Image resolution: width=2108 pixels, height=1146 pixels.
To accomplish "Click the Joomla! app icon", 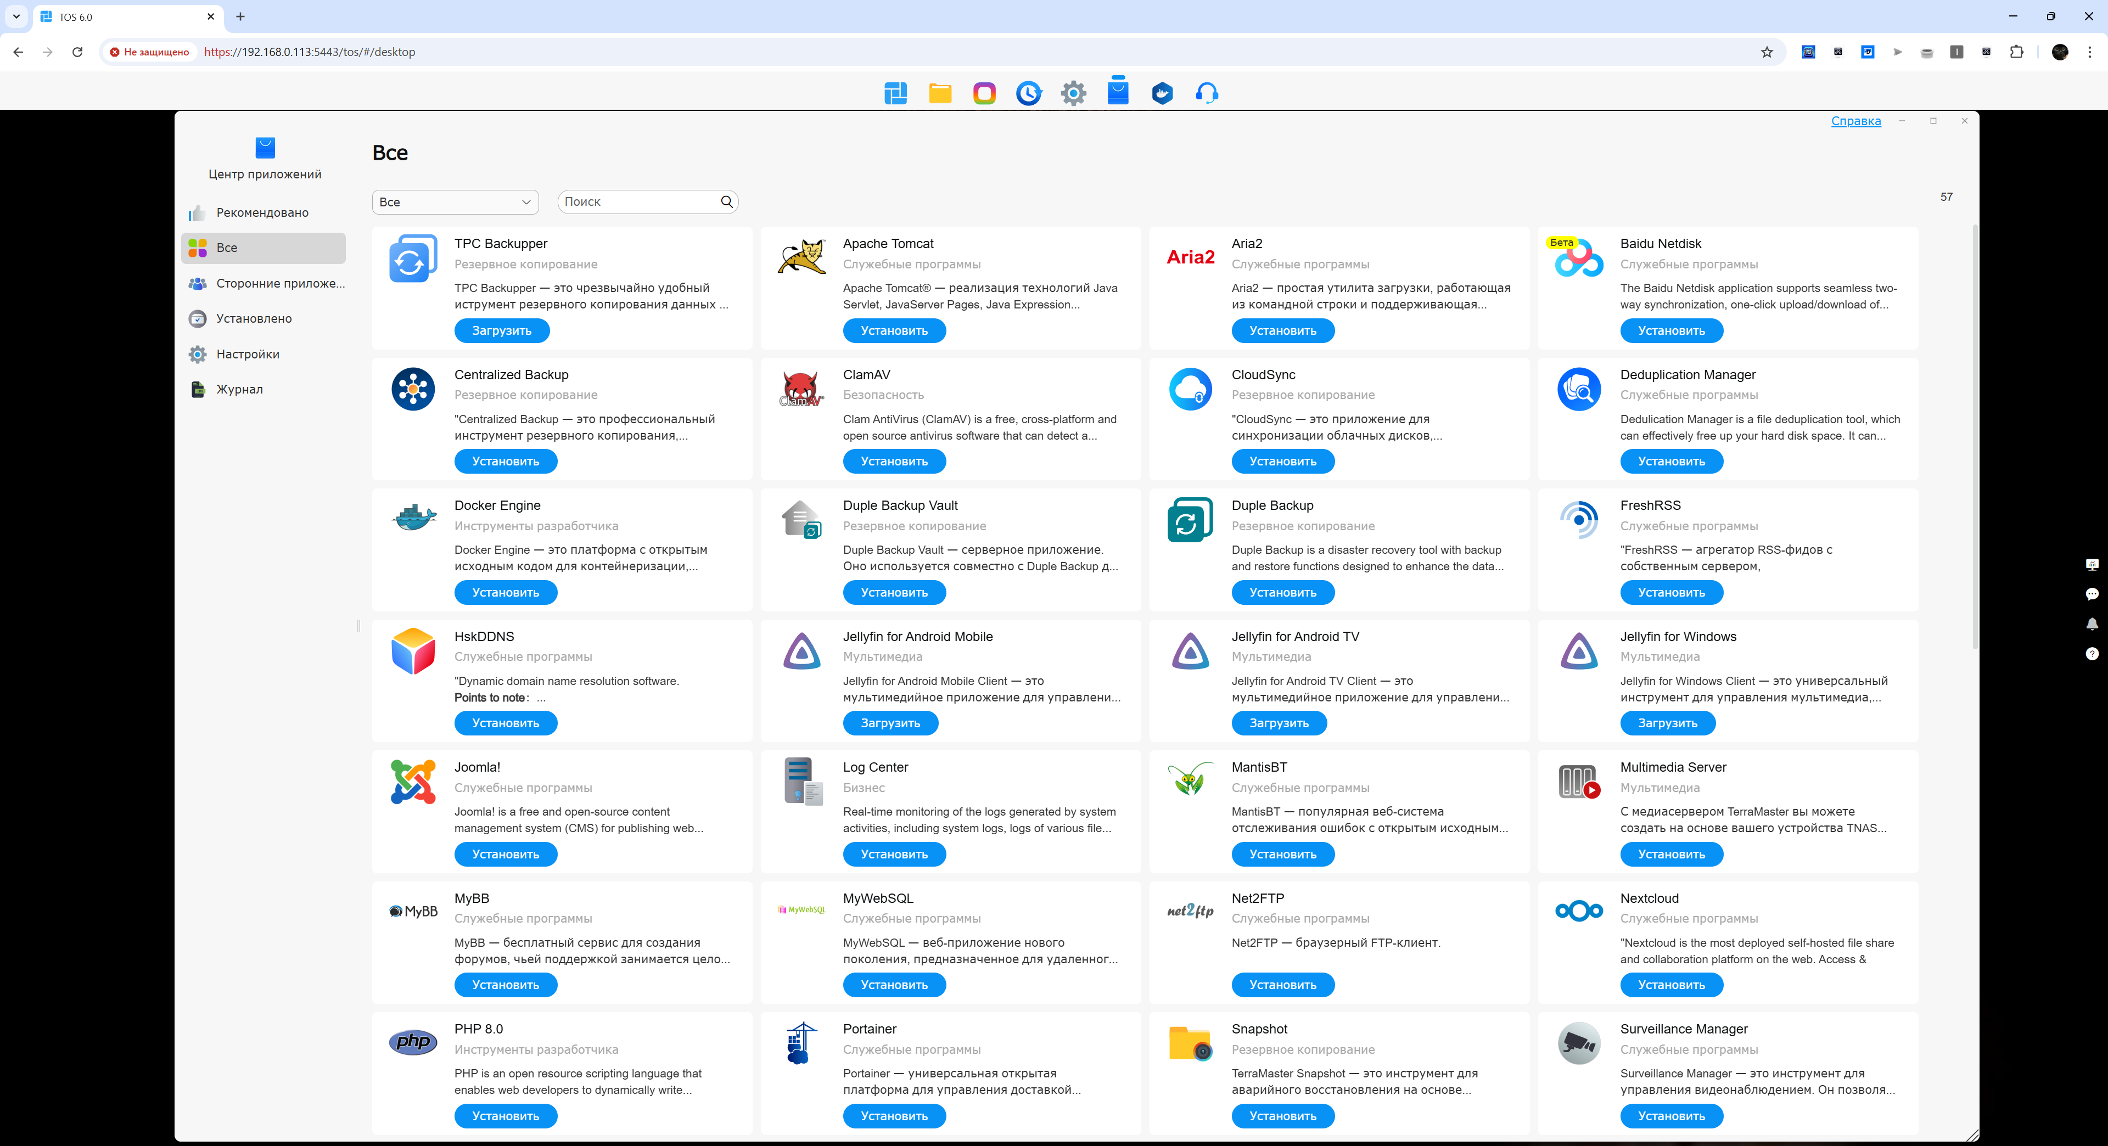I will point(413,781).
